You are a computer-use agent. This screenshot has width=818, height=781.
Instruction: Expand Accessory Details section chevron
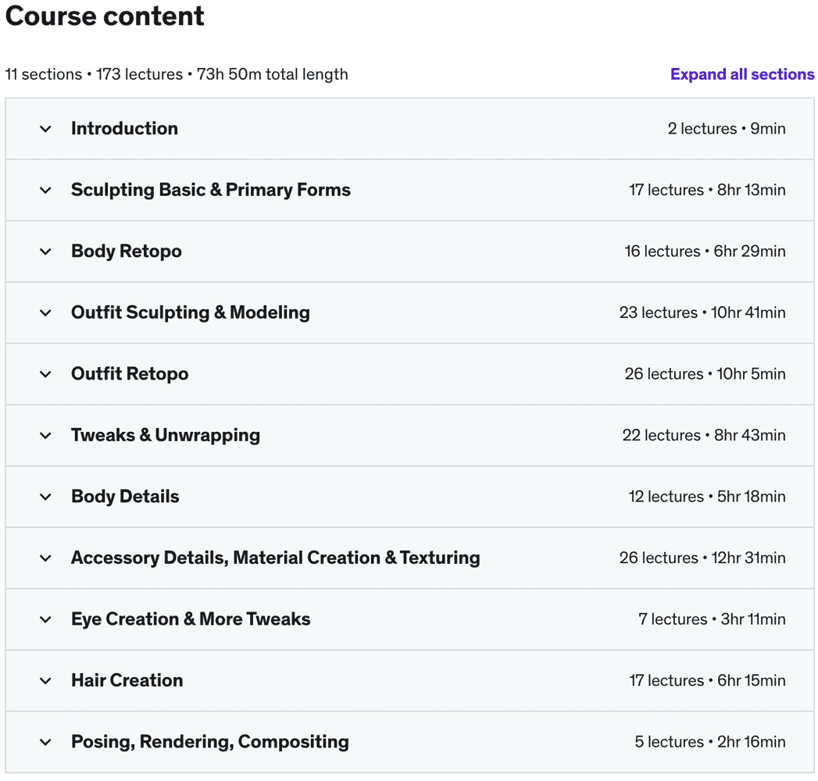click(x=45, y=558)
